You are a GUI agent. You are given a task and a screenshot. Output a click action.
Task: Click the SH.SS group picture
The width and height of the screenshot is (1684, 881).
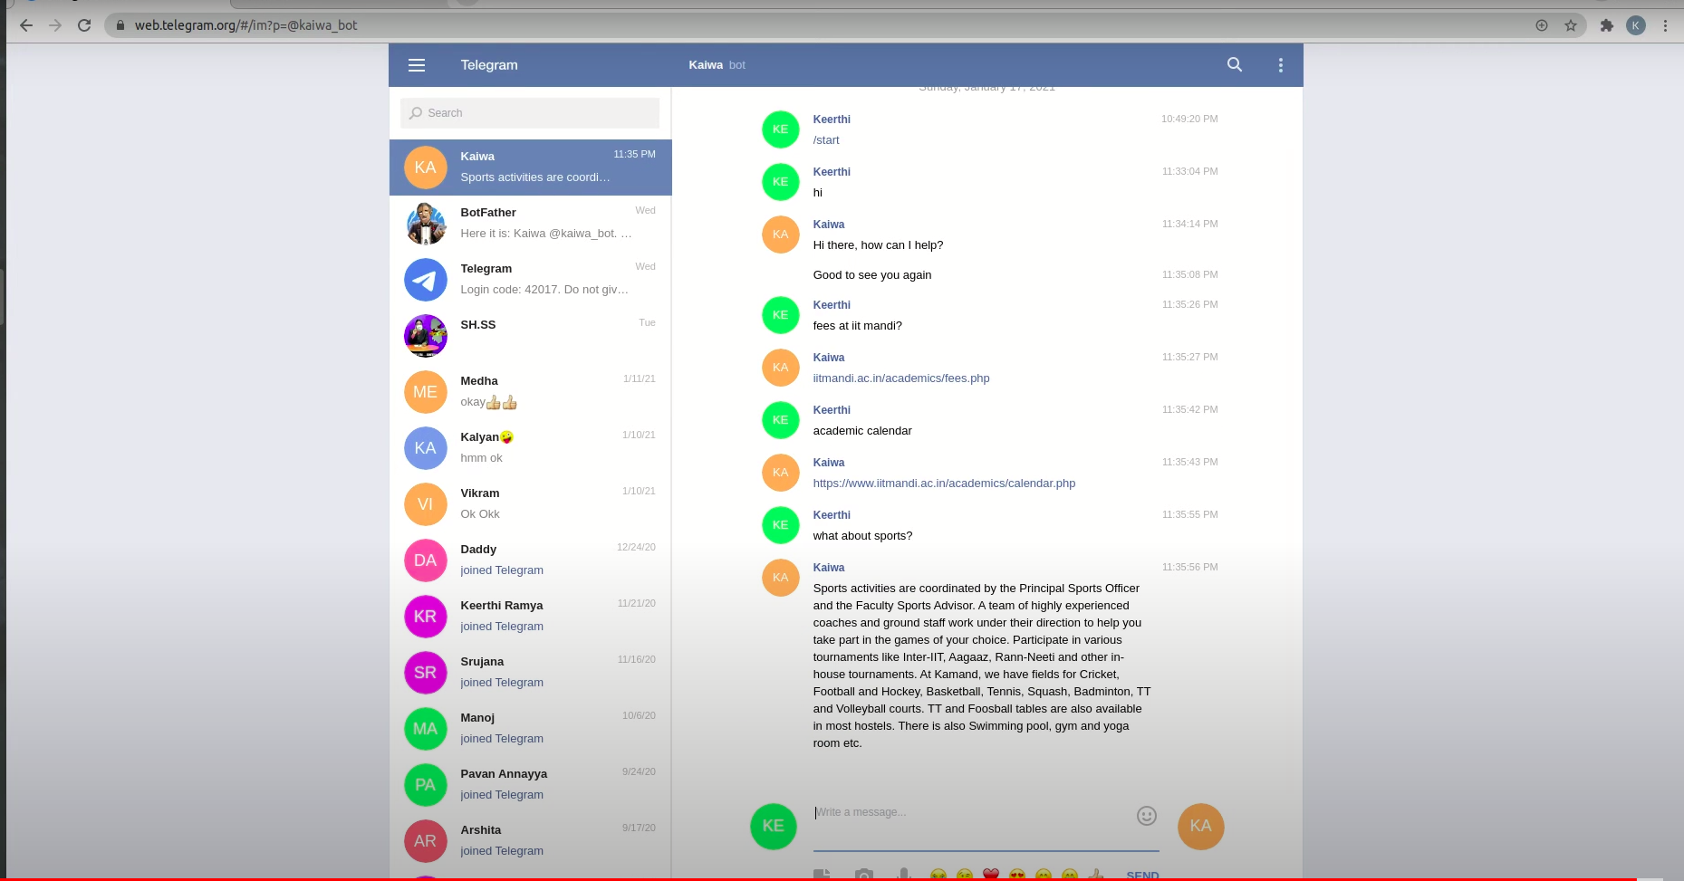[425, 336]
